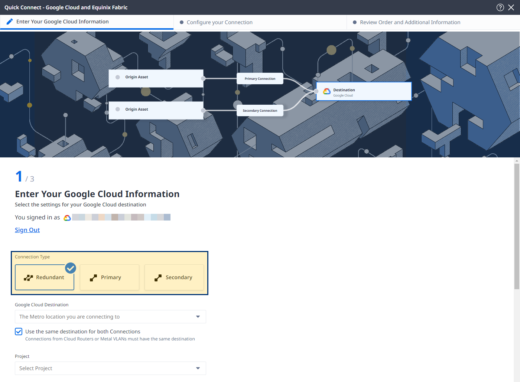Click the scrollbar up arrow

(x=517, y=161)
